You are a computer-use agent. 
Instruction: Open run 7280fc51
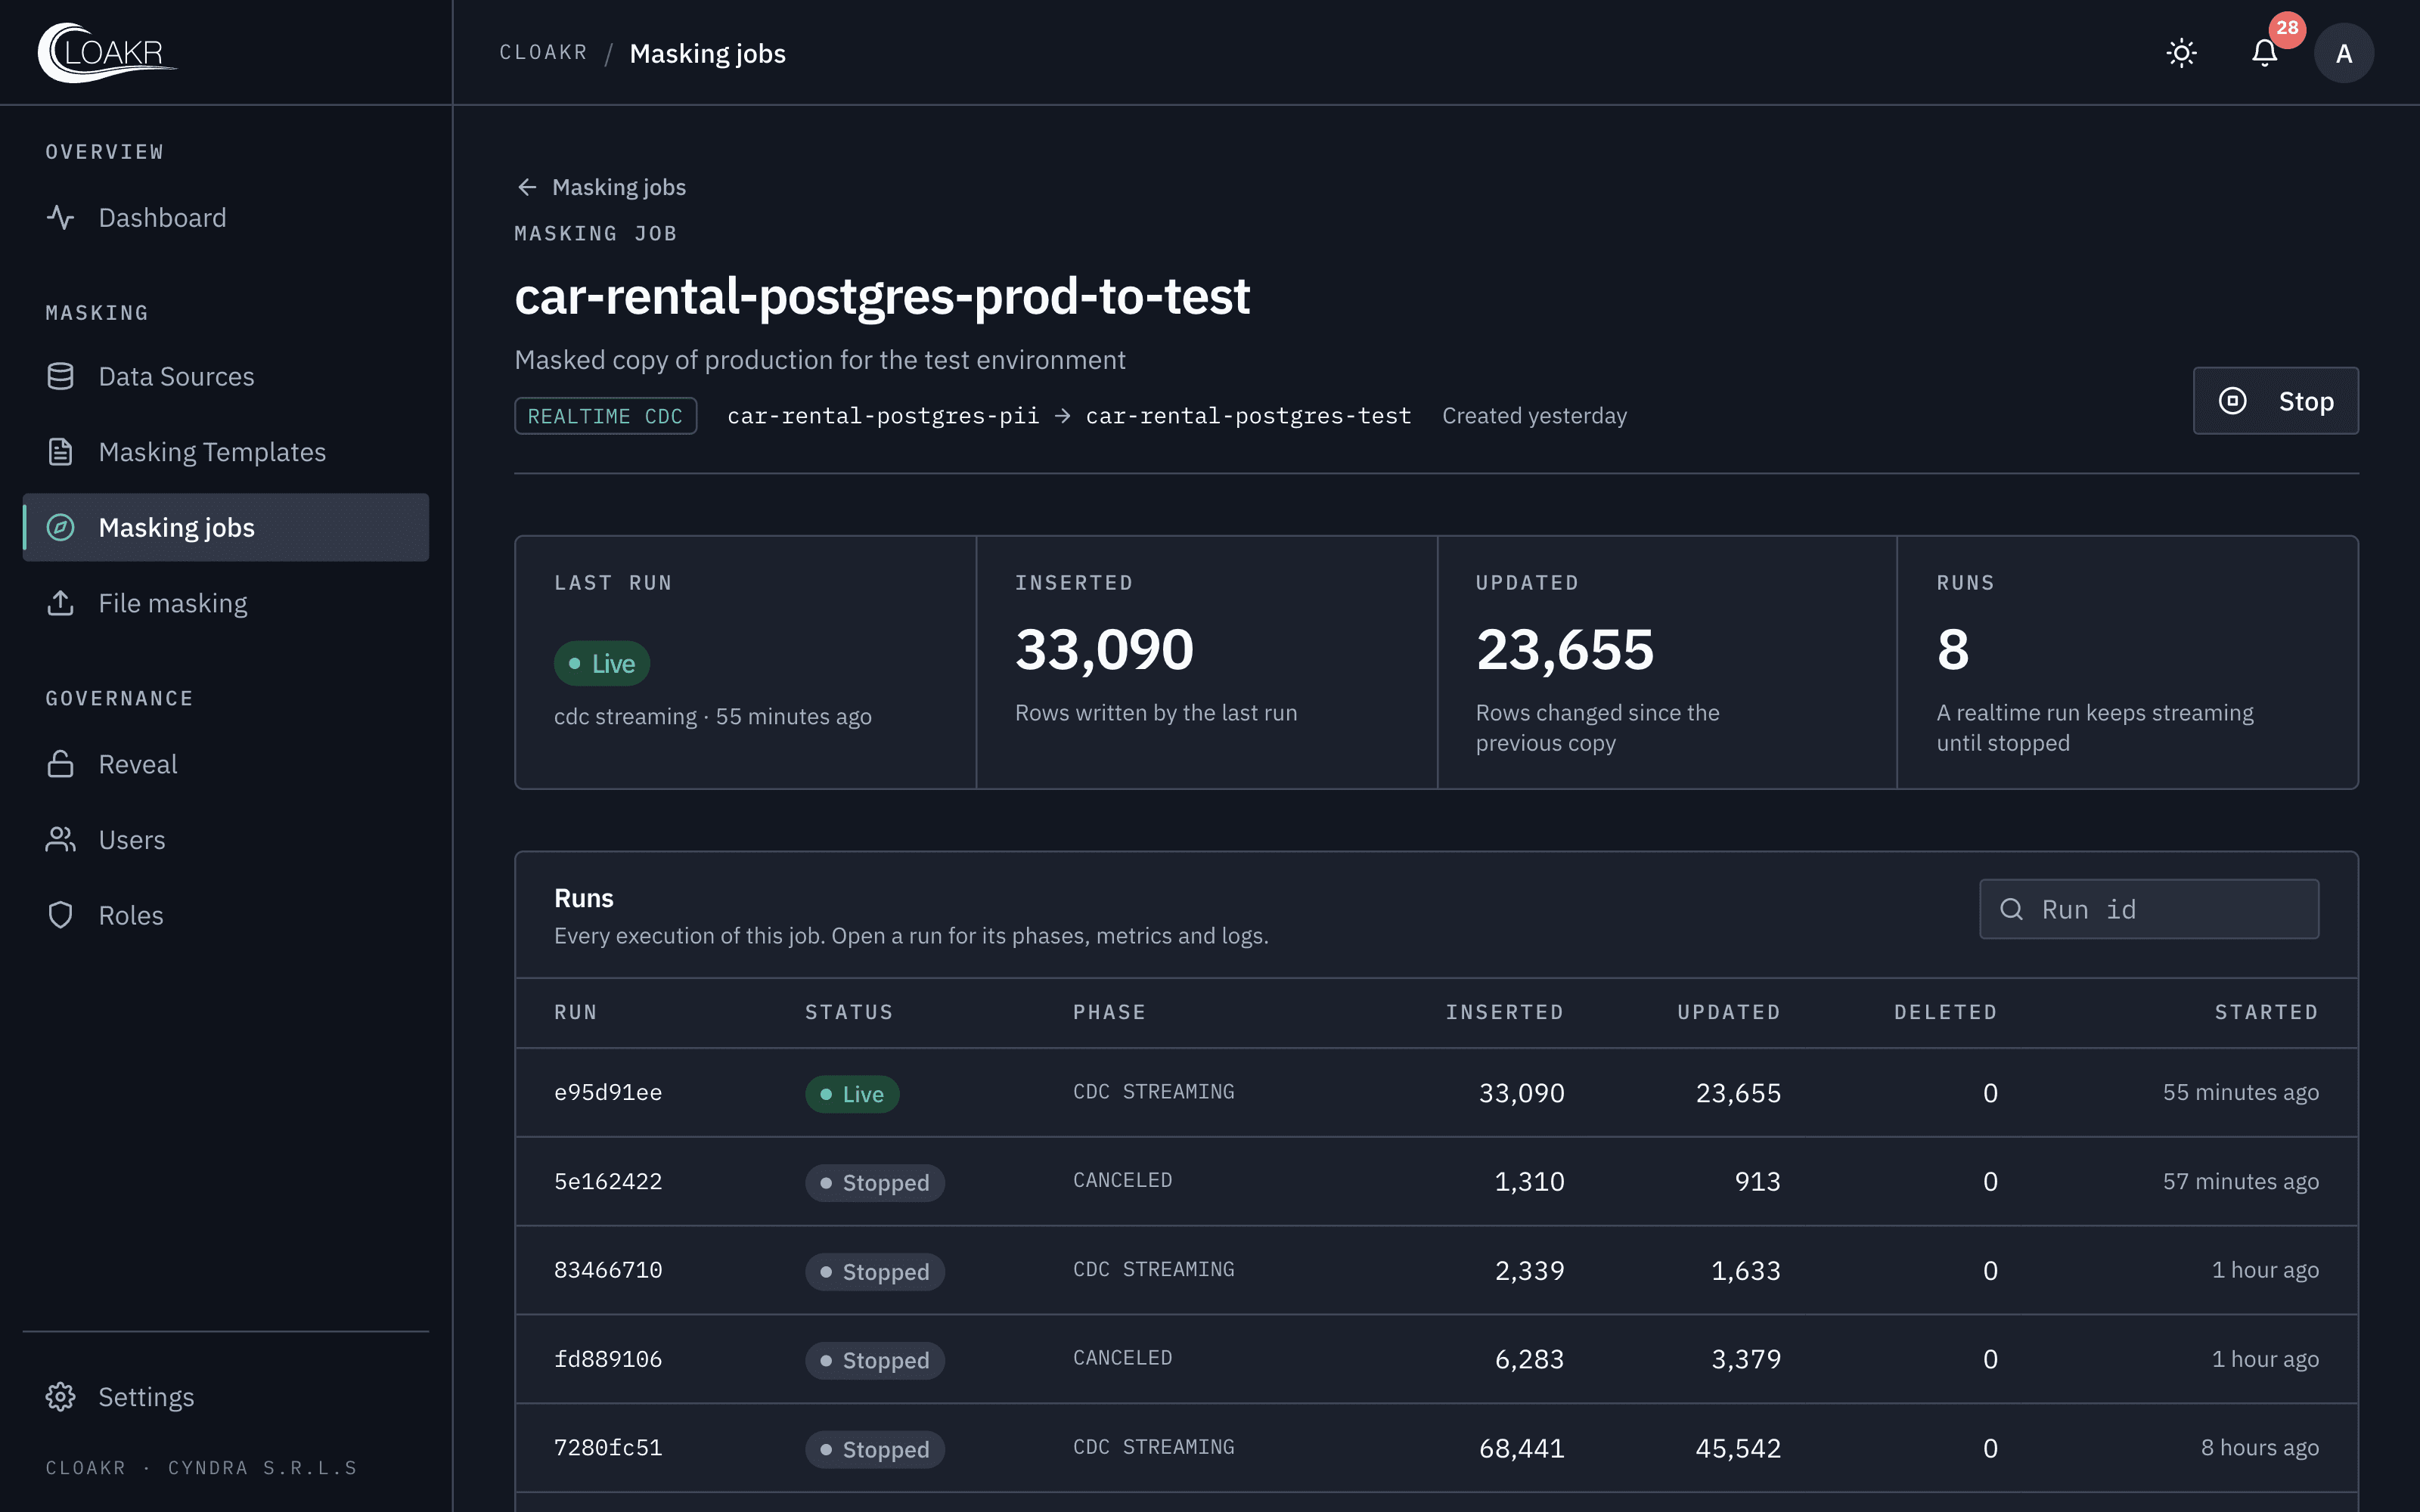[608, 1448]
